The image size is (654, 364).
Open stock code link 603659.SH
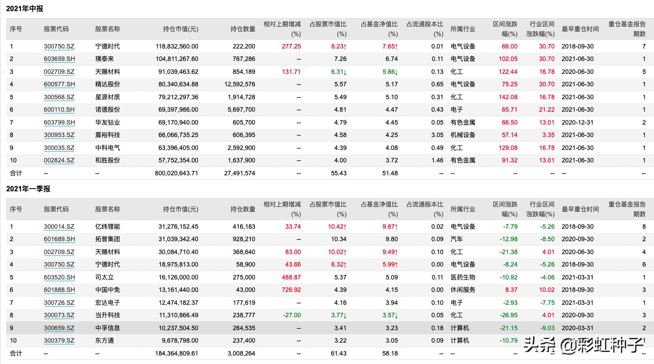[x=59, y=59]
